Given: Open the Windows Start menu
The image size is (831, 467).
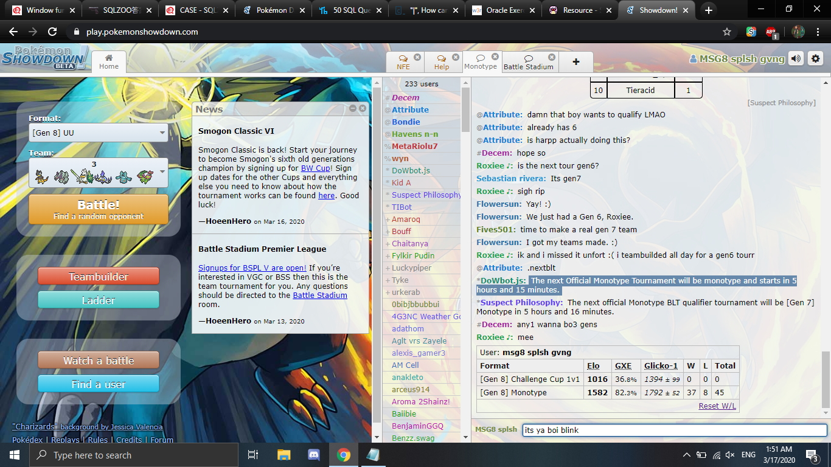Looking at the screenshot, I should [15, 455].
